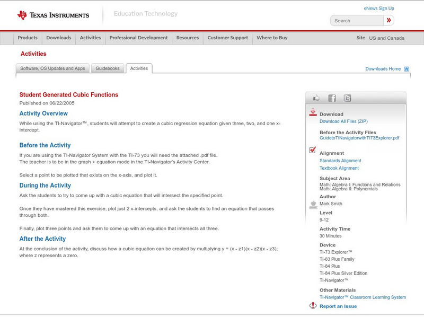Click the Texas Instruments logo
The image size is (424, 317).
point(54,15)
